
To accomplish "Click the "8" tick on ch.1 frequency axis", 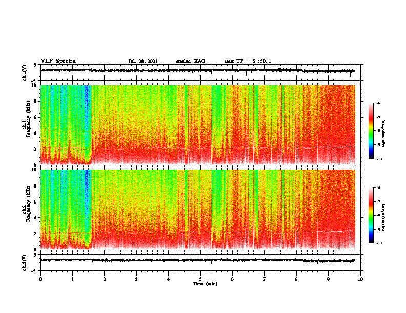I will coord(35,101).
